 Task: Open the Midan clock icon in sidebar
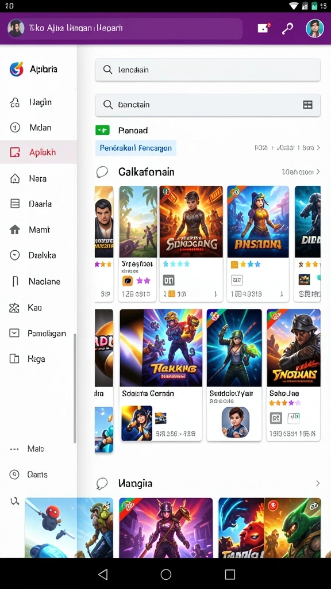coord(14,128)
